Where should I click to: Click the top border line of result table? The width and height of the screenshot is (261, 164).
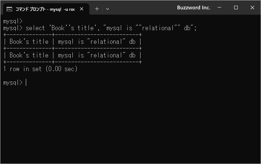72,35
